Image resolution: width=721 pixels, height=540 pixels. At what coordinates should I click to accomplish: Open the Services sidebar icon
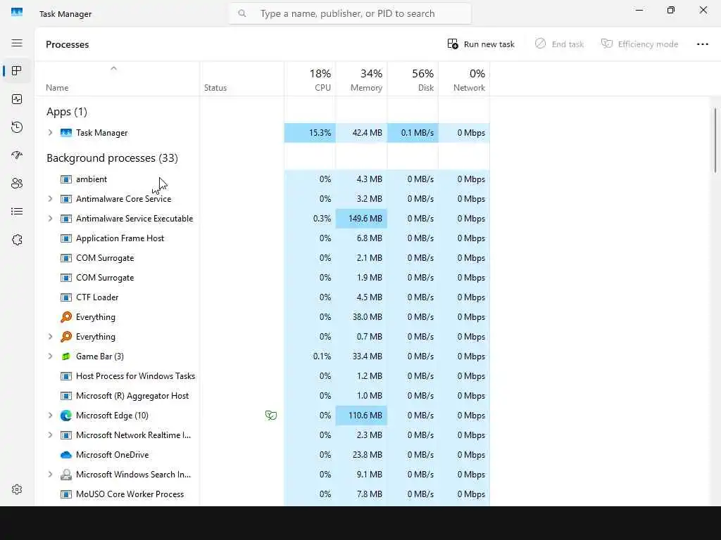point(17,240)
